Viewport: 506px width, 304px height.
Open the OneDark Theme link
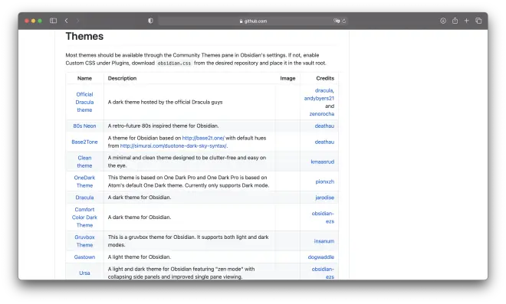84,181
